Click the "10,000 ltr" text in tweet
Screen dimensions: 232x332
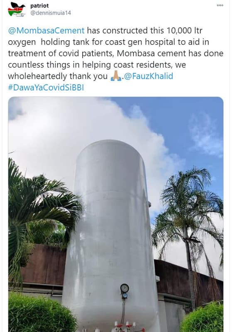point(185,30)
